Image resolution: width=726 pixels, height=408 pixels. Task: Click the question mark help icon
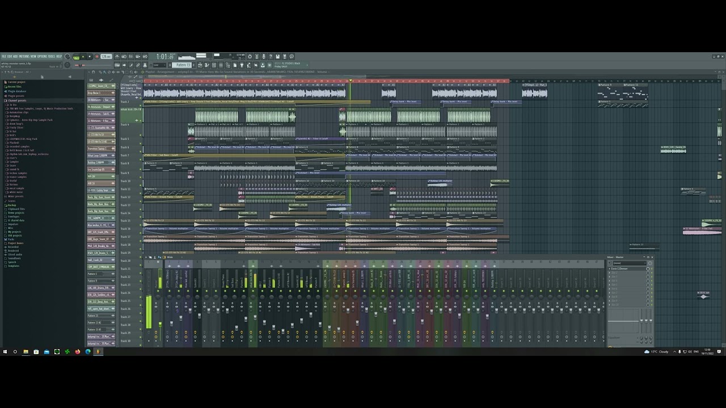point(271,57)
